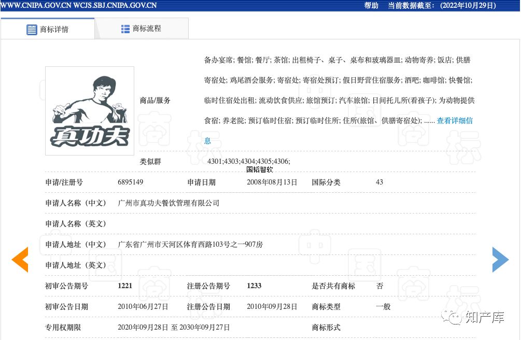Click the international class value 43
Image resolution: width=521 pixels, height=340 pixels.
[x=379, y=182]
